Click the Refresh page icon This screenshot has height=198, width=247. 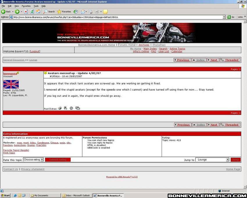coord(32,12)
